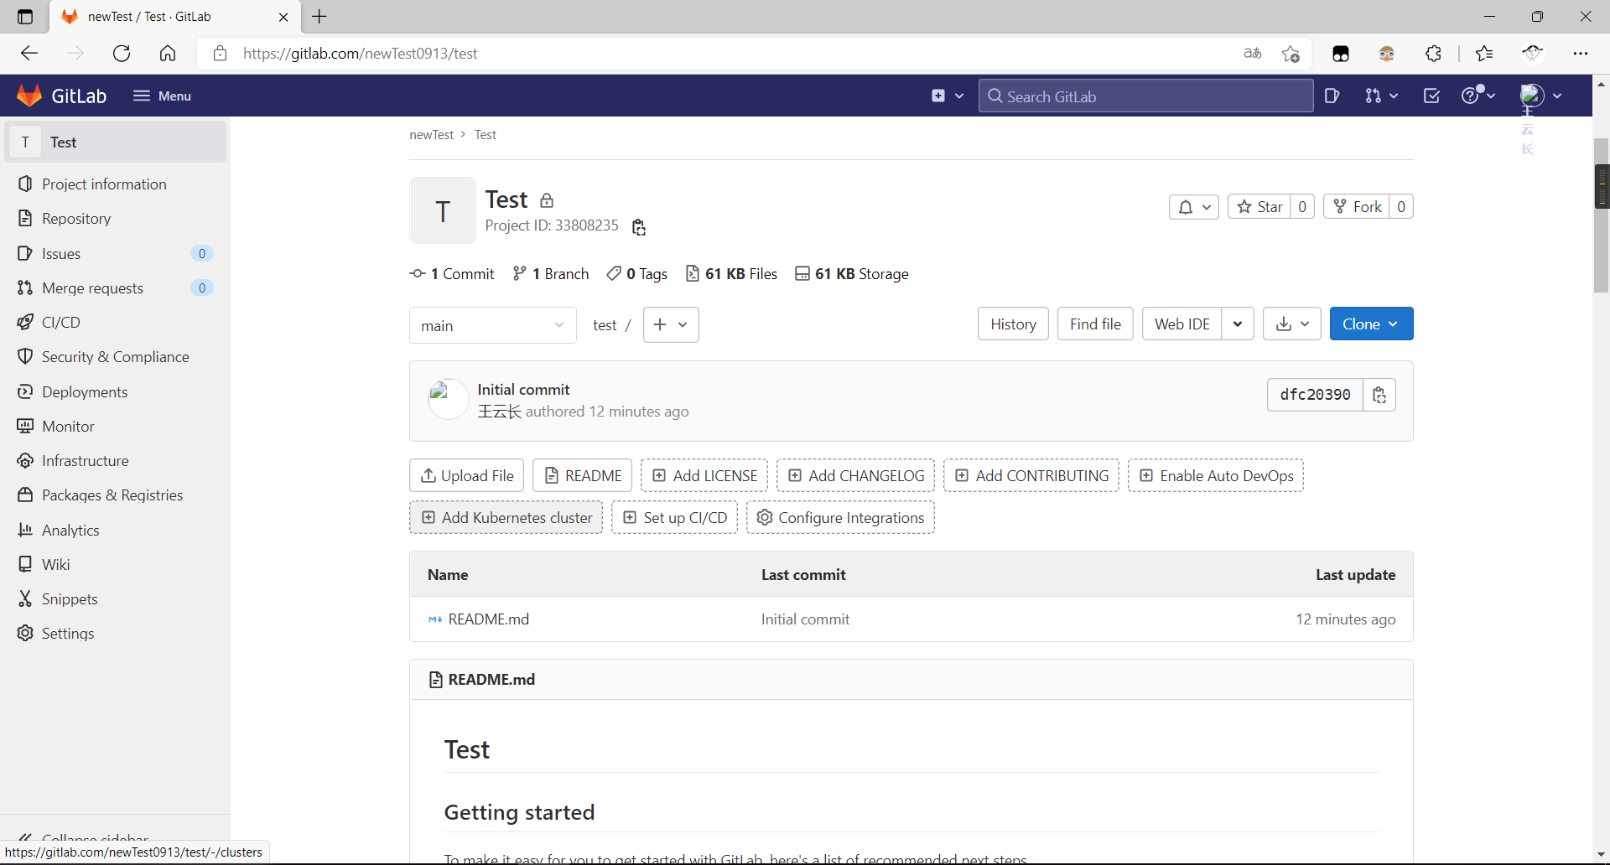
Task: Click Set up CI/CD
Action: click(675, 517)
